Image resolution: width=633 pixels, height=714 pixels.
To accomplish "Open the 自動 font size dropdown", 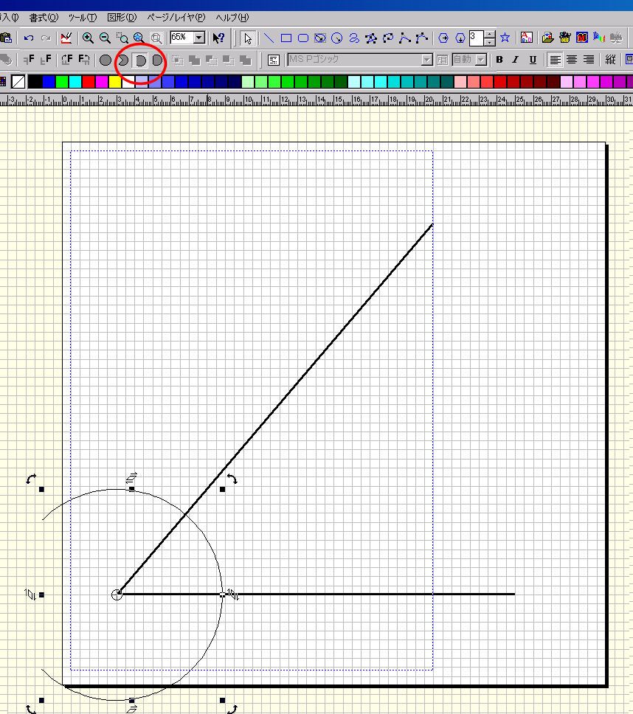I will (481, 60).
